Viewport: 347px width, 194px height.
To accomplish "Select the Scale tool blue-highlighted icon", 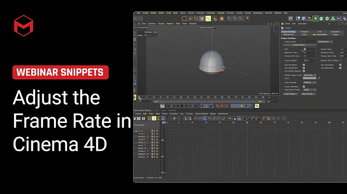I will click(x=202, y=19).
